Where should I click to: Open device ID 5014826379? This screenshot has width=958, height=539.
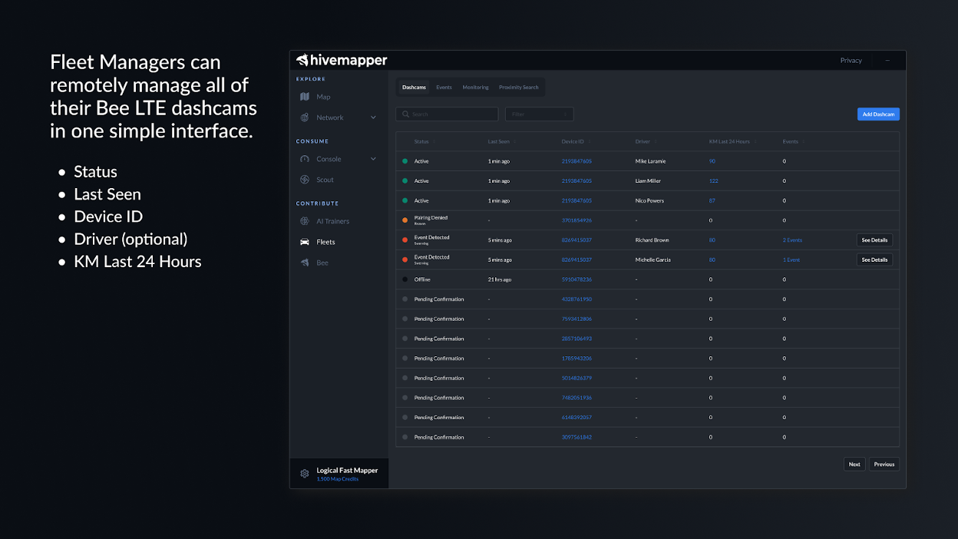[x=576, y=378]
